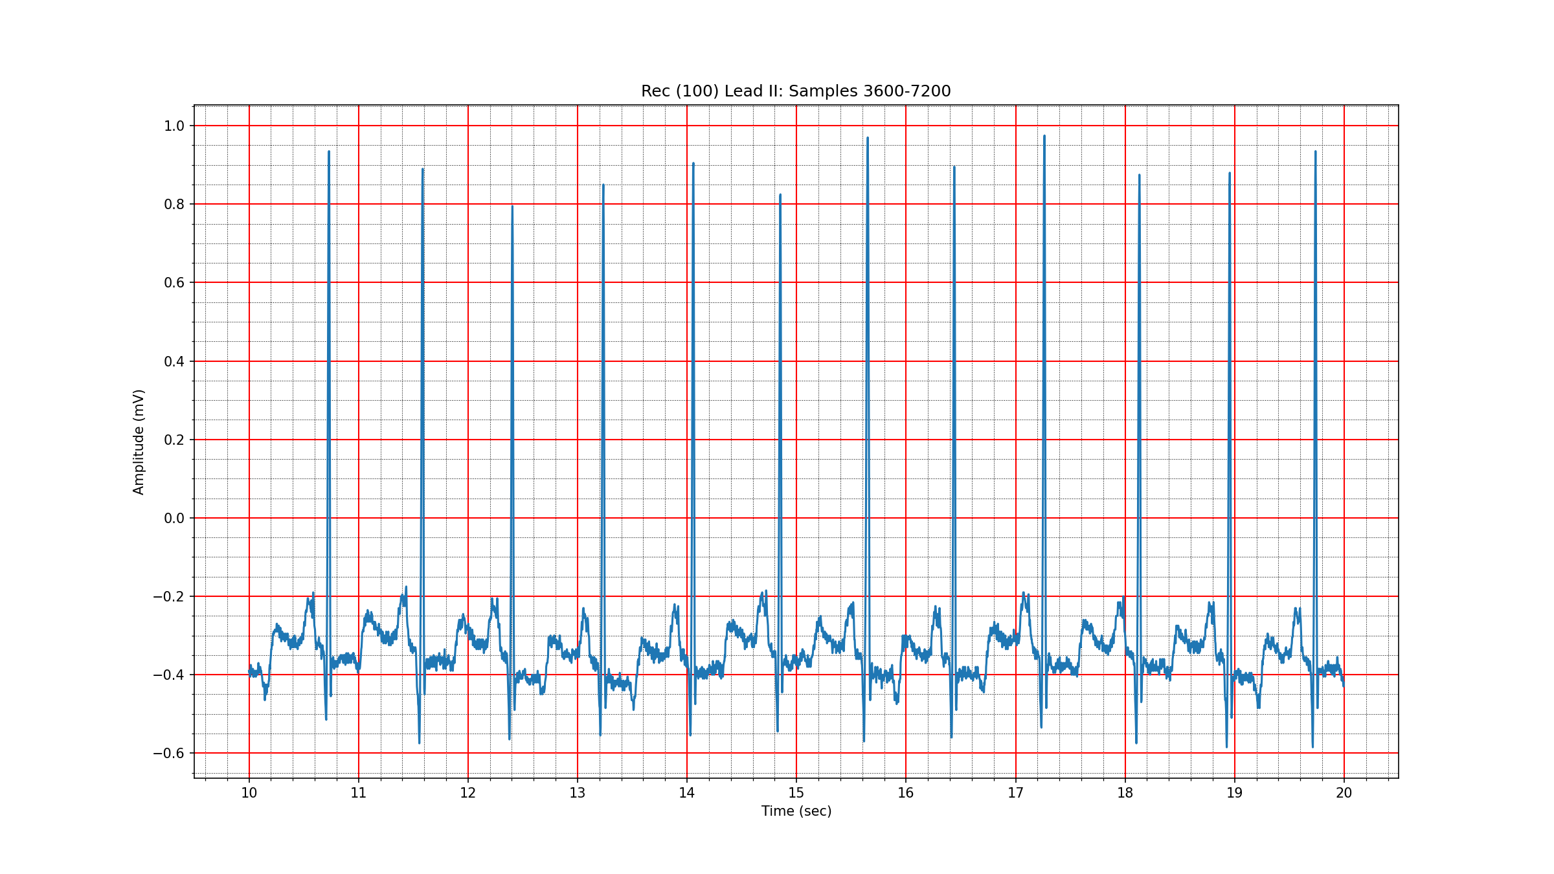Click the 'Time (sec)' x-axis label
This screenshot has width=1554, height=874.
pyautogui.click(x=796, y=811)
